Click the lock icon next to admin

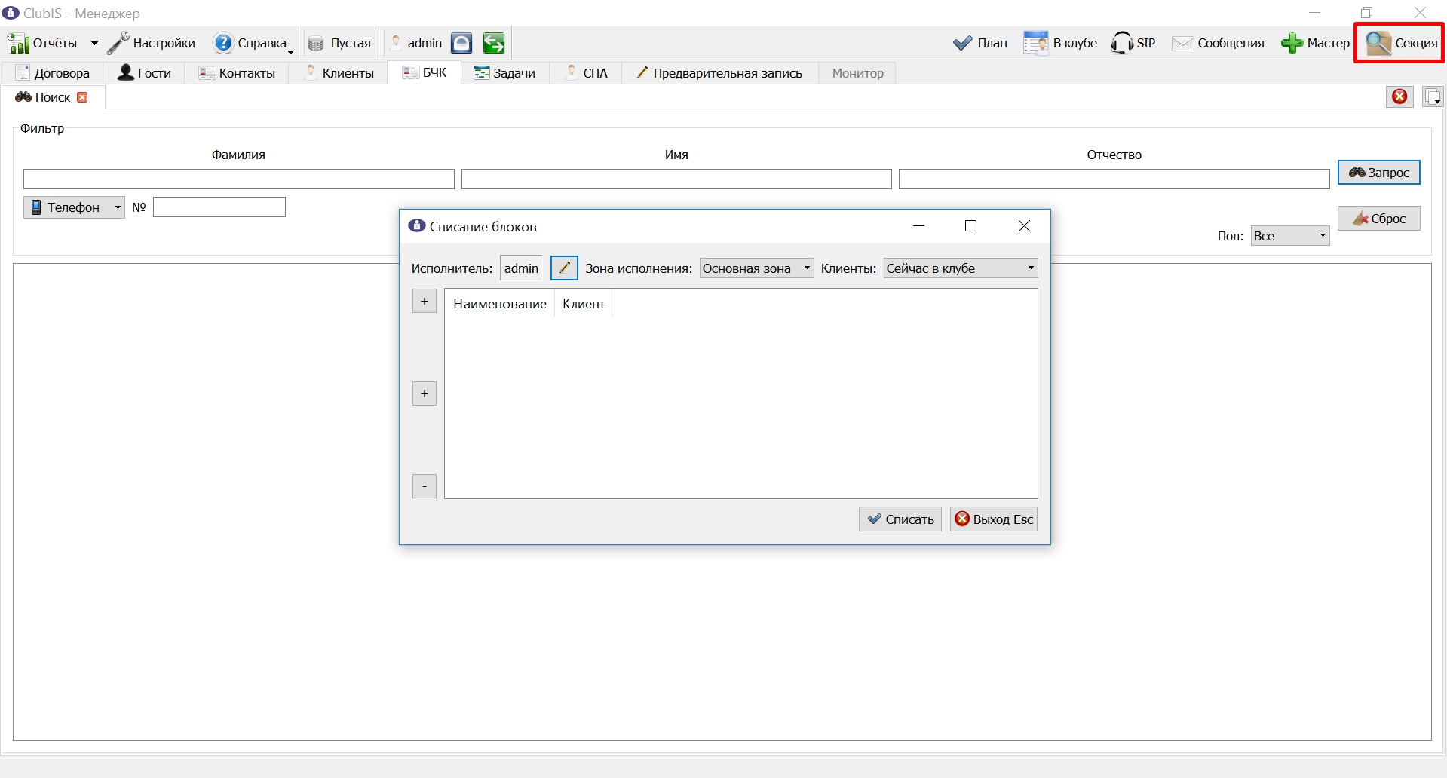point(461,44)
